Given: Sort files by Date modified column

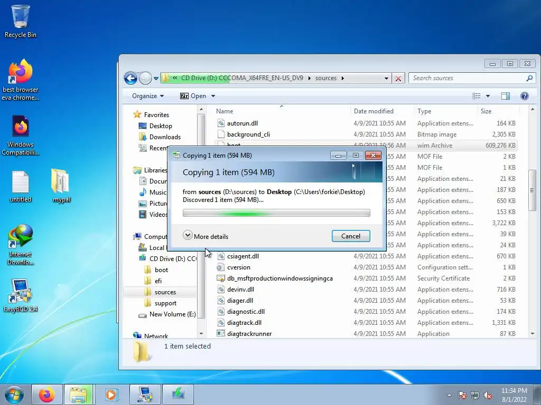Looking at the screenshot, I should [381, 111].
